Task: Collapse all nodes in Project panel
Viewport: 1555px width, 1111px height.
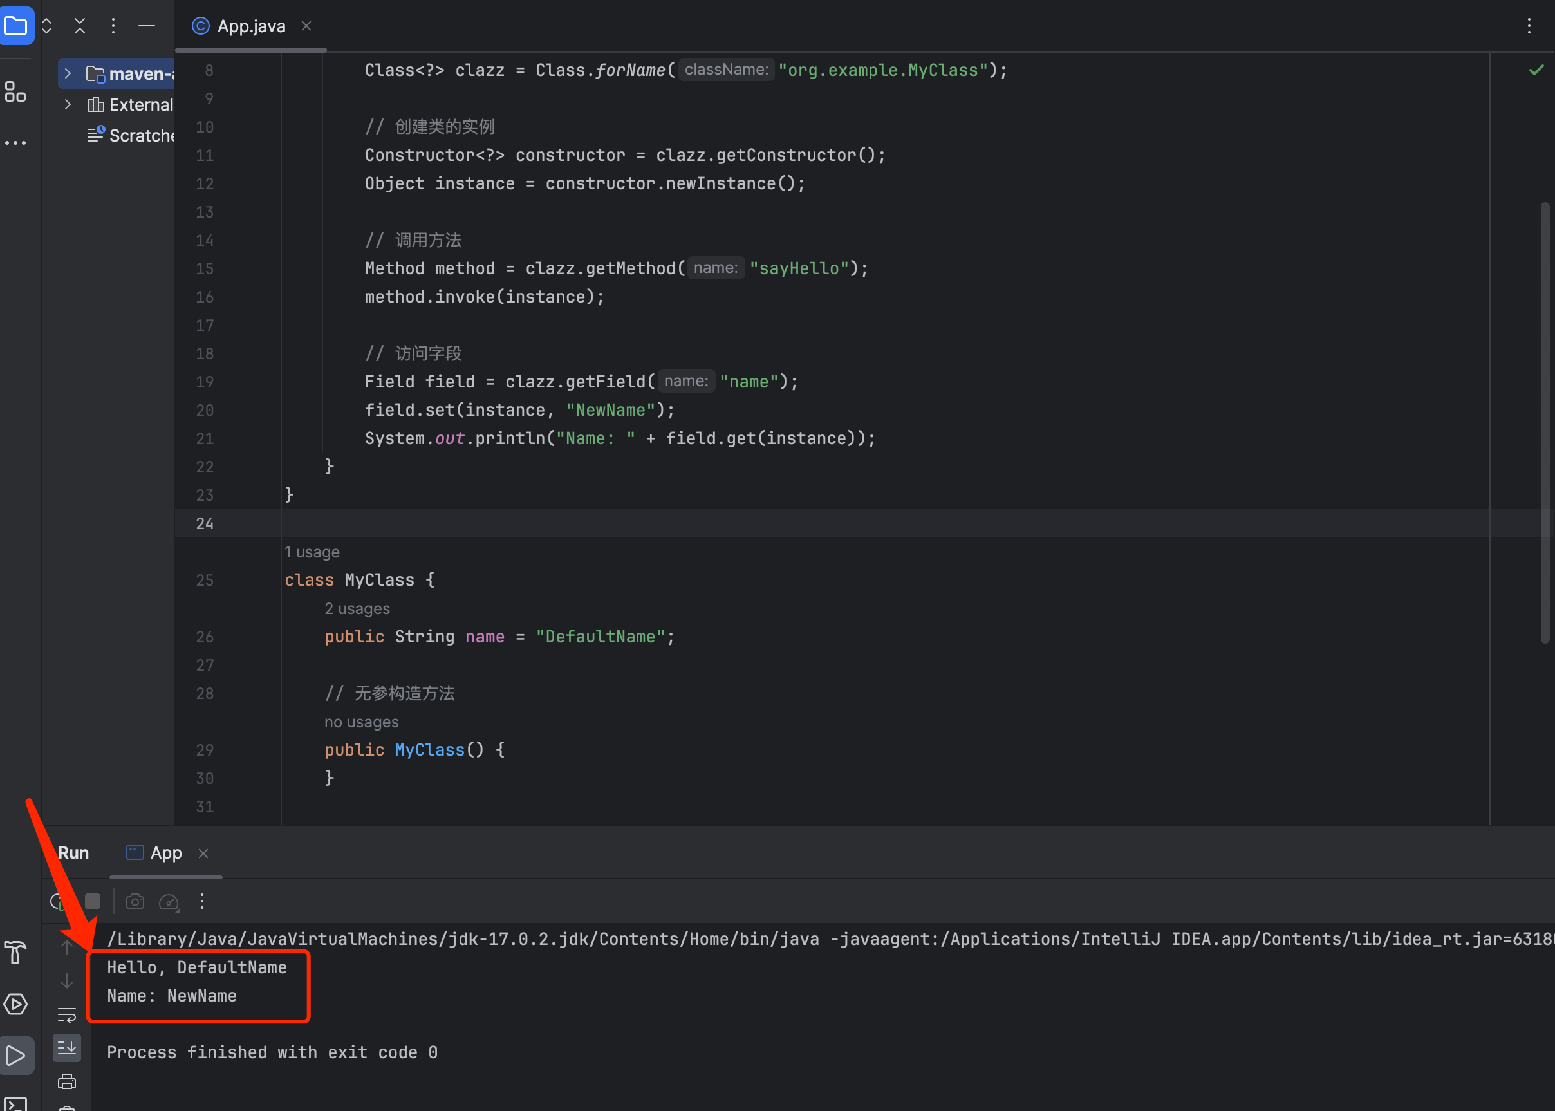Action: coord(80,26)
